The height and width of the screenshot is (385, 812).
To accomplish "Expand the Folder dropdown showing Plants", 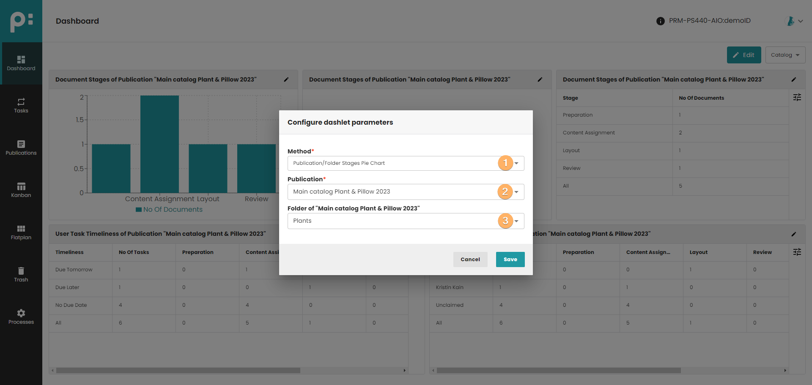I will [516, 221].
